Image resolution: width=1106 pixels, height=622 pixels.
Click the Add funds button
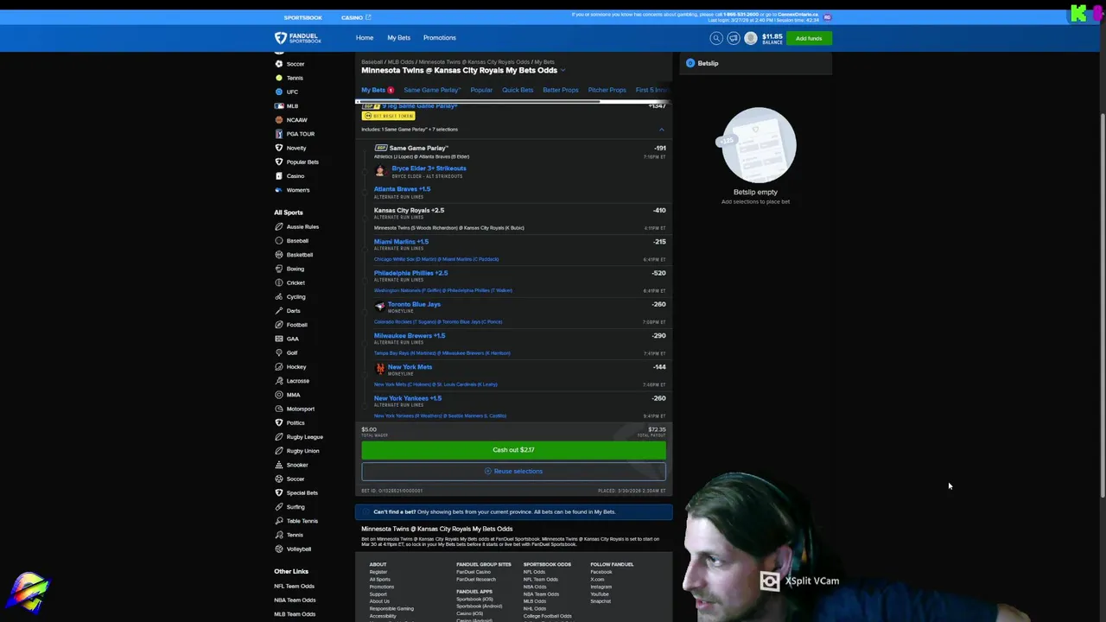(809, 38)
